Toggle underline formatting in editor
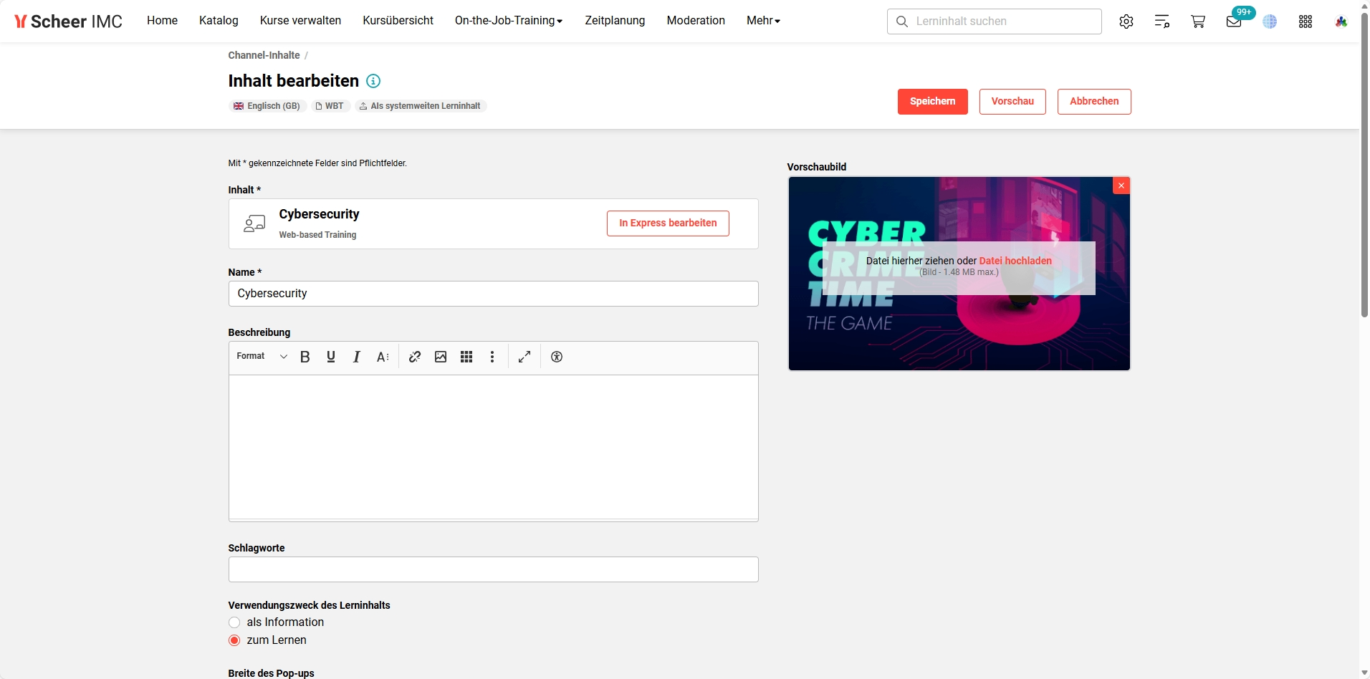This screenshot has height=679, width=1370. point(331,357)
